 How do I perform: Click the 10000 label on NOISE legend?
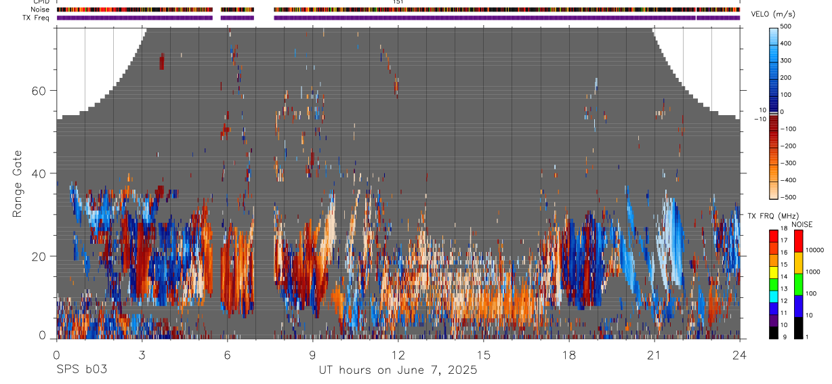tap(814, 250)
